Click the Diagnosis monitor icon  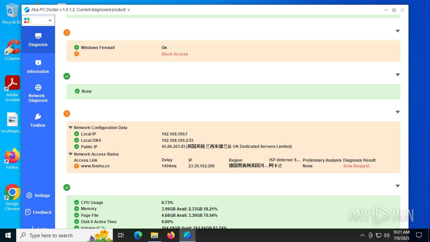pyautogui.click(x=38, y=36)
